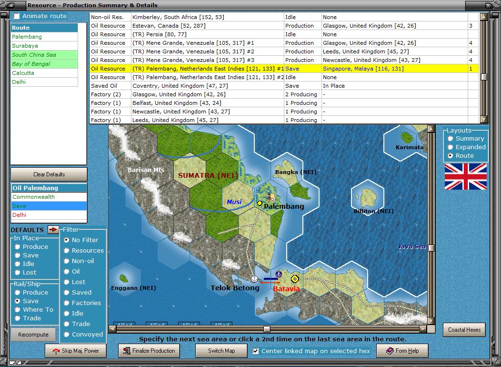Click the map vertical scrollbar thumb
Image resolution: width=501 pixels, height=367 pixels.
tap(431, 248)
